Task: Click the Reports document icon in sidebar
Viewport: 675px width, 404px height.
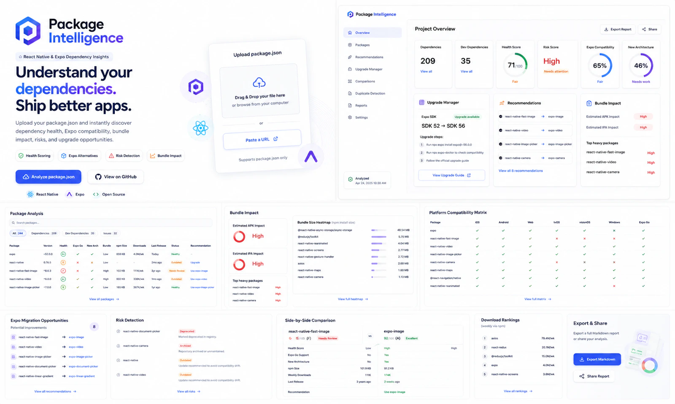Action: pos(350,106)
